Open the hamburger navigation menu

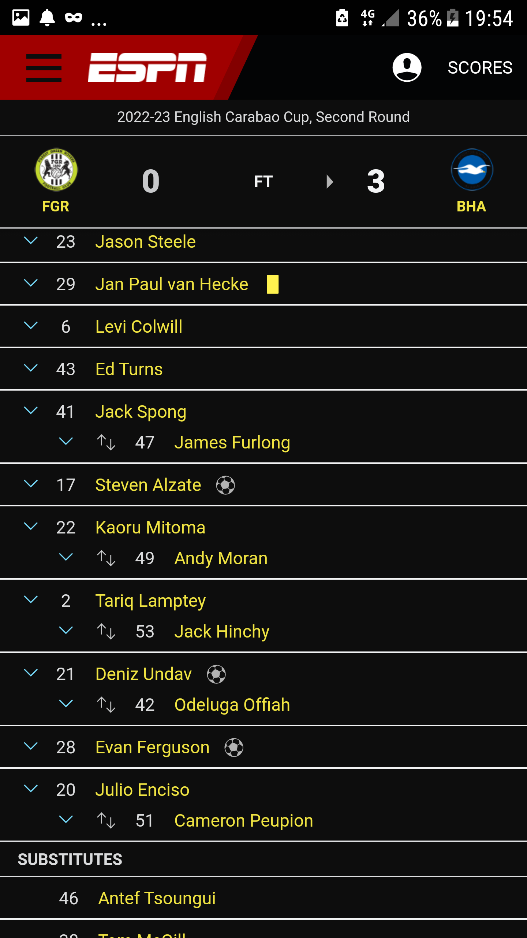point(44,68)
